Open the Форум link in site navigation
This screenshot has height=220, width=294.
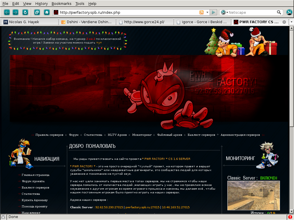click(74, 135)
